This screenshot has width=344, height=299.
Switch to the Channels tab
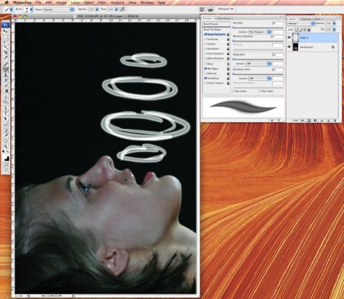pos(306,19)
